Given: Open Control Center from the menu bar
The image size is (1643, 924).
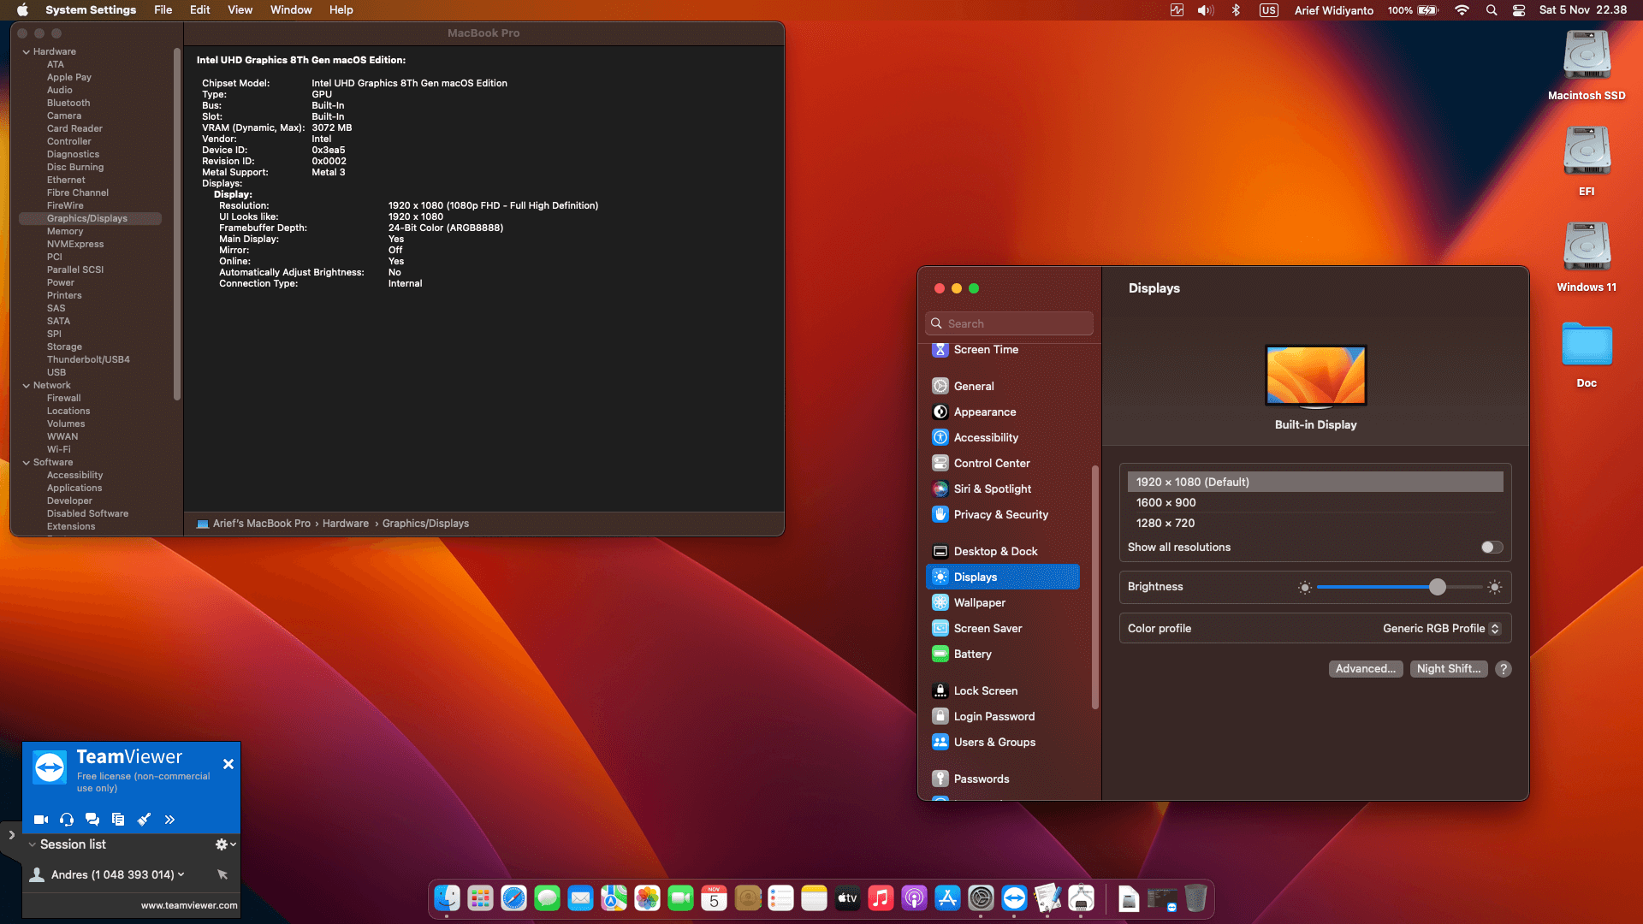Looking at the screenshot, I should pyautogui.click(x=1519, y=10).
